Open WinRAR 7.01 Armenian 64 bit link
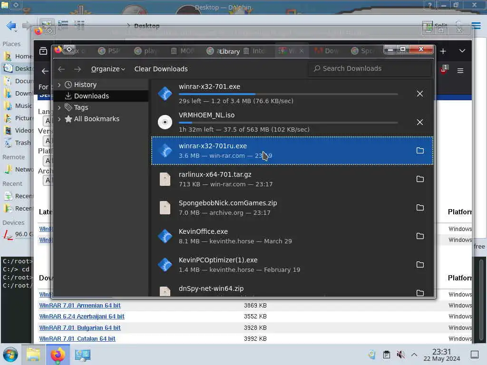Image resolution: width=487 pixels, height=365 pixels. point(80,306)
